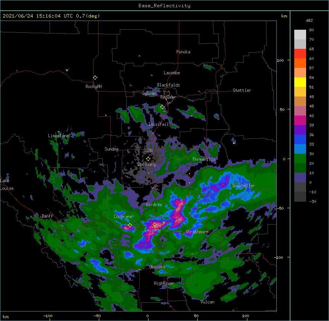
Task: Click the -50 tick on the vertical km axis
Action: pyautogui.click(x=280, y=208)
